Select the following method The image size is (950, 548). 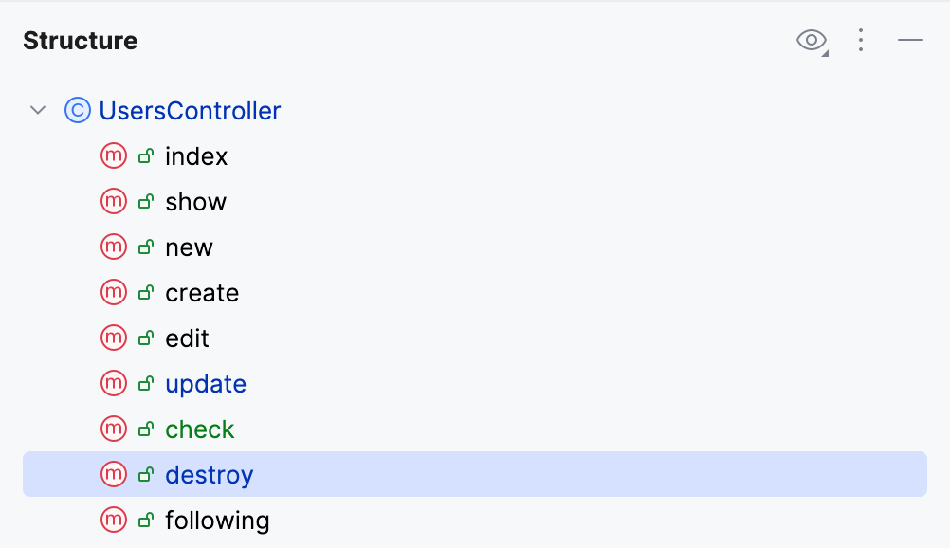pyautogui.click(x=217, y=520)
